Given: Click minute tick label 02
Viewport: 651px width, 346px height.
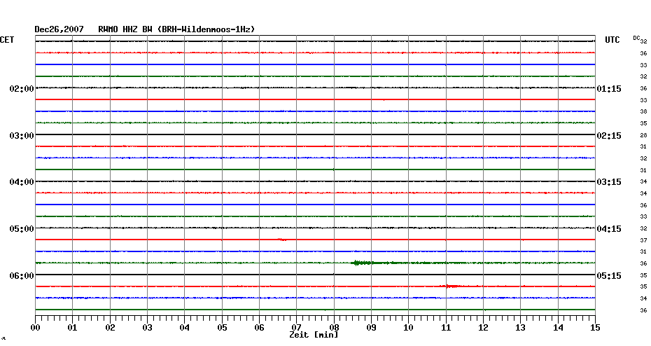Looking at the screenshot, I should pos(110,328).
